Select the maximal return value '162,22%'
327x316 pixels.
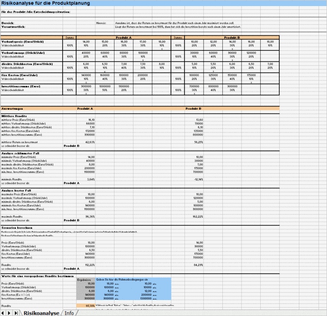[x=198, y=217]
